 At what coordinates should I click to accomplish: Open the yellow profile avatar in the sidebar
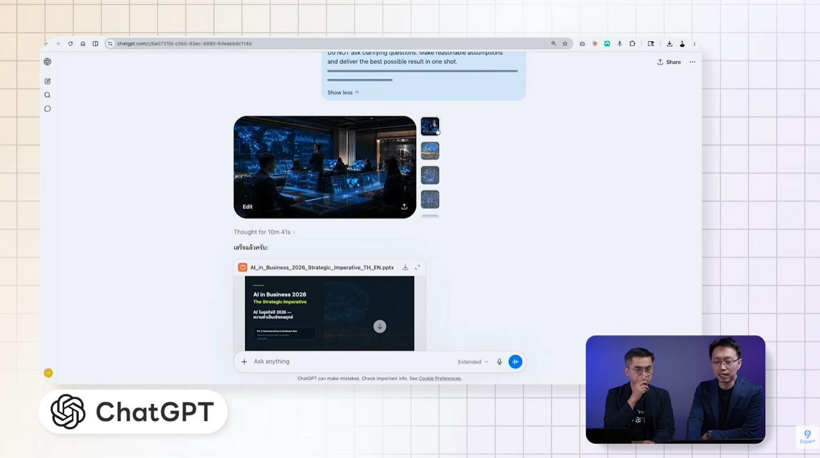48,373
